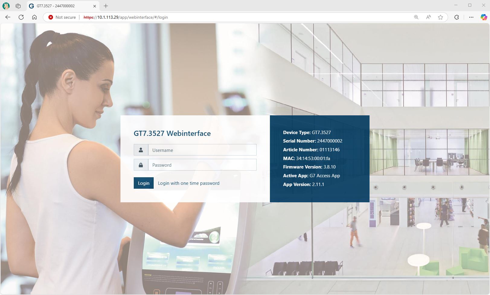Open the Settings and more ellipsis menu
Image resolution: width=490 pixels, height=295 pixels.
tap(471, 17)
